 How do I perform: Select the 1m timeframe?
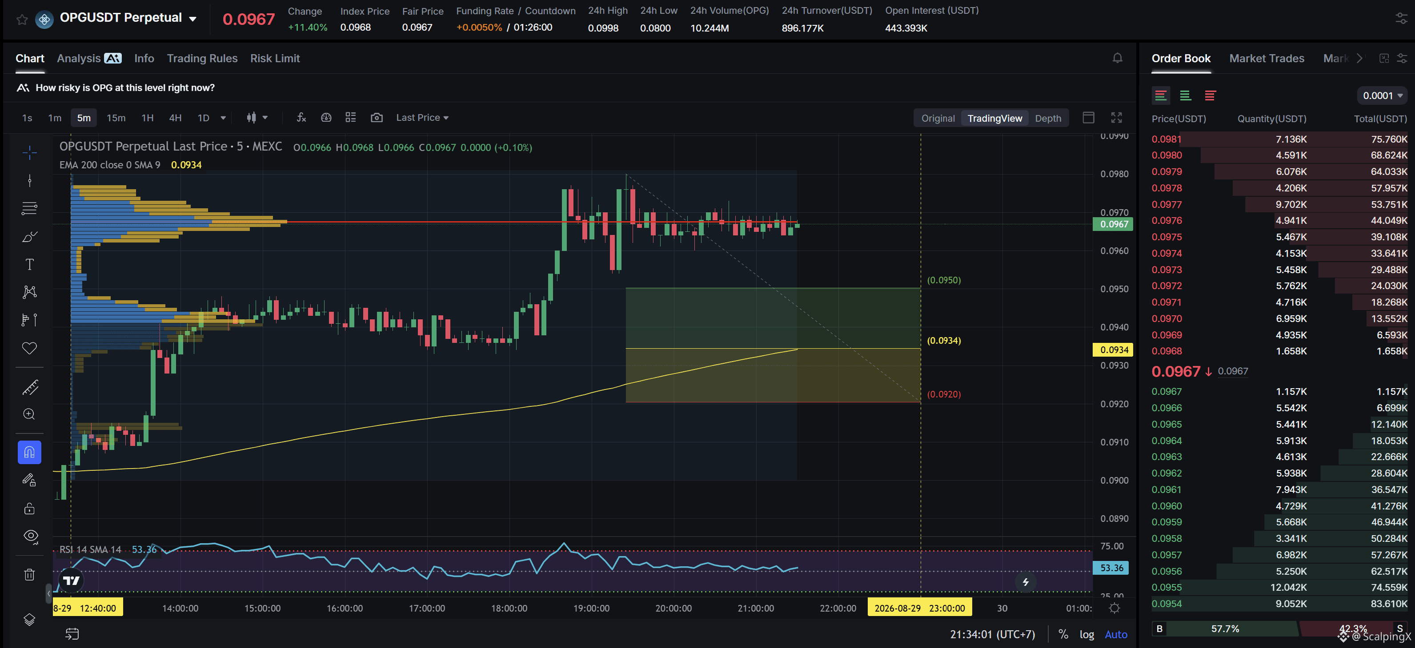pyautogui.click(x=54, y=118)
